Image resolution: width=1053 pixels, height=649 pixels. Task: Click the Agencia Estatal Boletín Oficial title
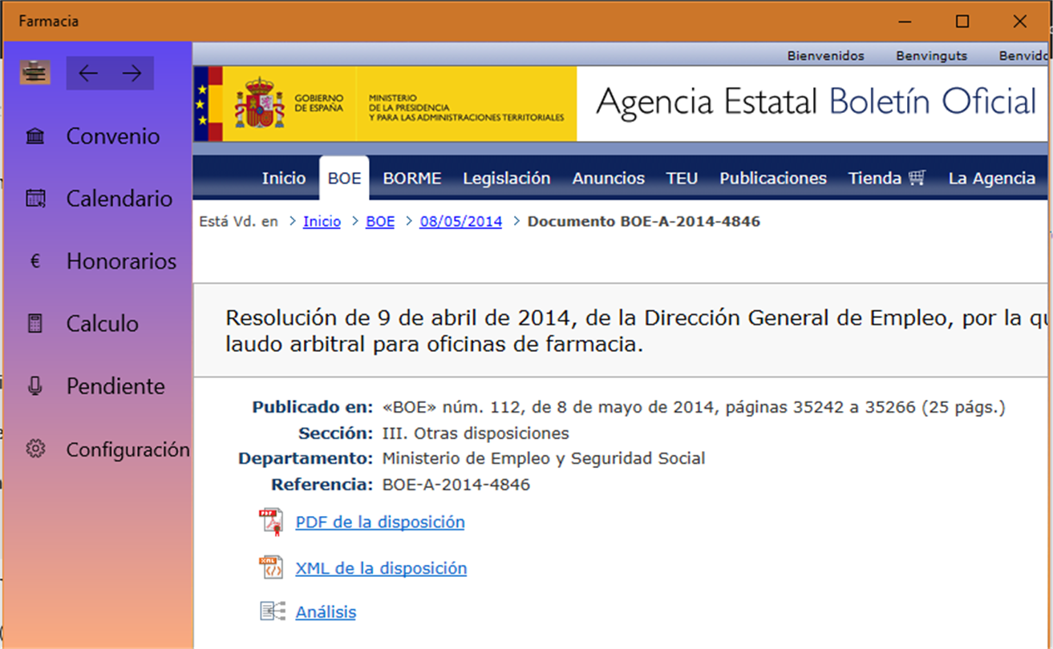click(x=816, y=102)
